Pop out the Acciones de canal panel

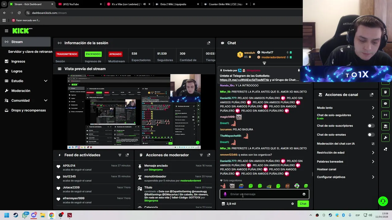[x=371, y=95]
